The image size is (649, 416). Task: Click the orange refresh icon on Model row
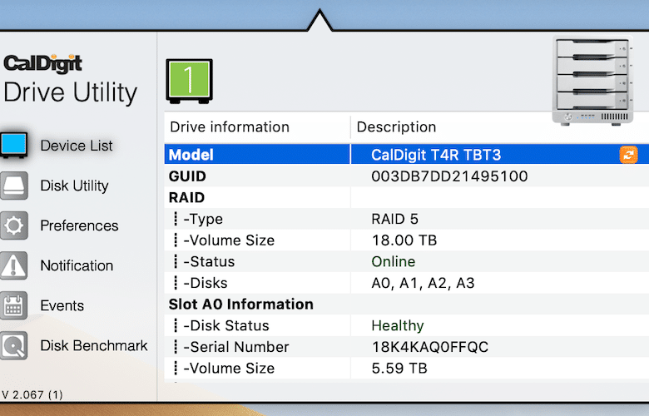click(628, 155)
